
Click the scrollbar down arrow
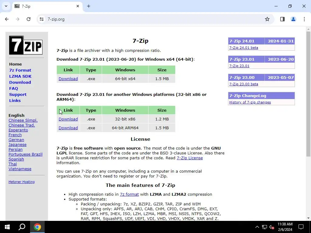click(308, 218)
